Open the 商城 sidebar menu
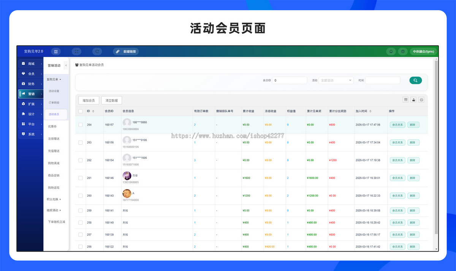 click(31, 64)
